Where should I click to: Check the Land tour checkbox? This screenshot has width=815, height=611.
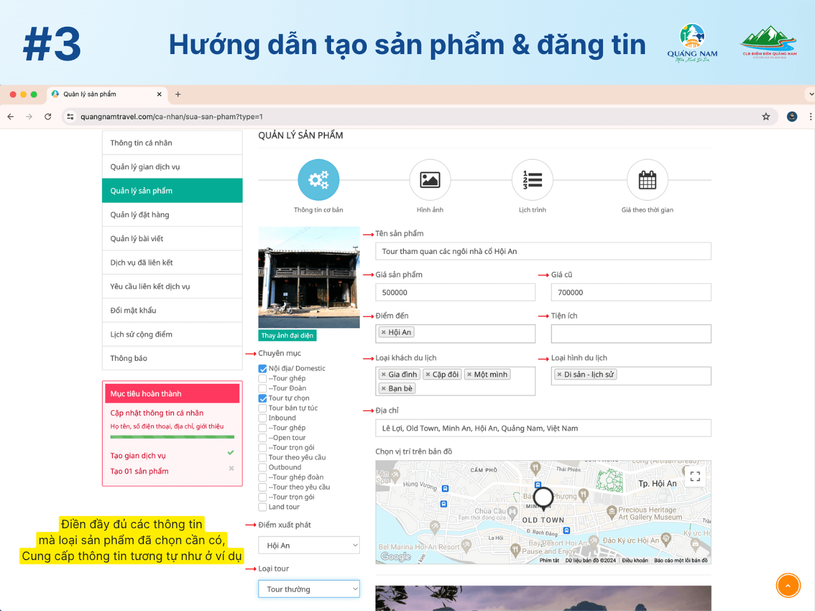[x=262, y=507]
